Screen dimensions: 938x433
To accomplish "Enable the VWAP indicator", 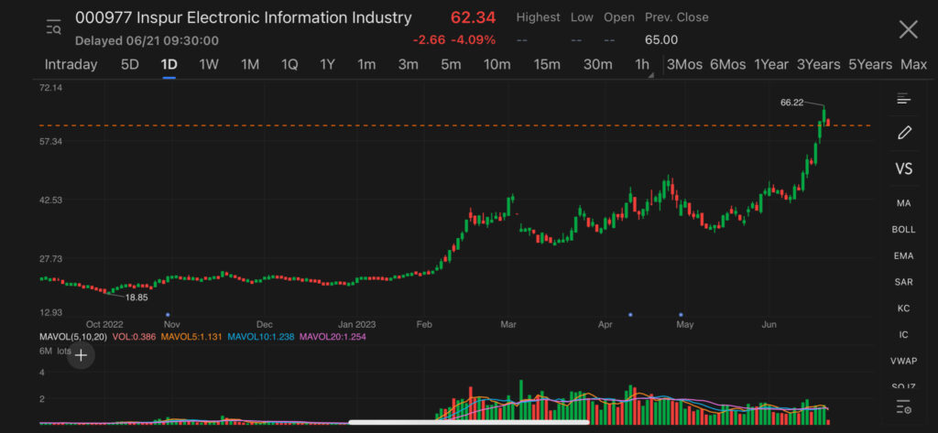I will tap(903, 361).
